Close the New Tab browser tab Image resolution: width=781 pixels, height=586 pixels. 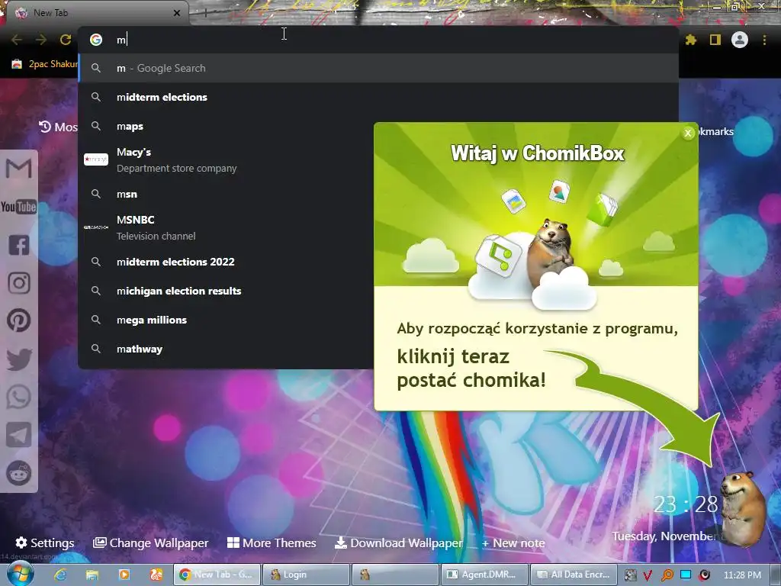[177, 13]
